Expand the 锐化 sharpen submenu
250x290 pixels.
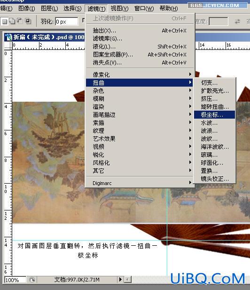[140, 154]
